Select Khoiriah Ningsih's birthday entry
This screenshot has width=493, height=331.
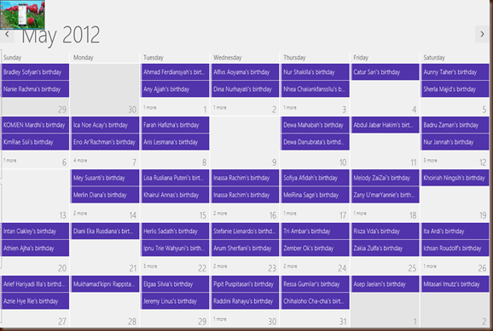(x=455, y=178)
